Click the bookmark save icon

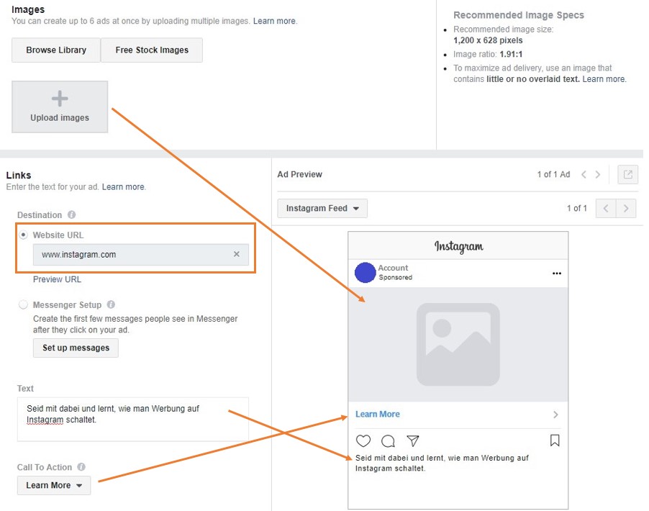tap(555, 440)
